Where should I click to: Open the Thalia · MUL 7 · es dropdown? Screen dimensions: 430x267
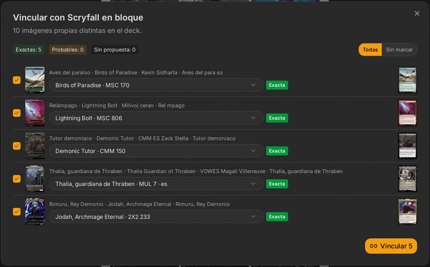(x=156, y=184)
